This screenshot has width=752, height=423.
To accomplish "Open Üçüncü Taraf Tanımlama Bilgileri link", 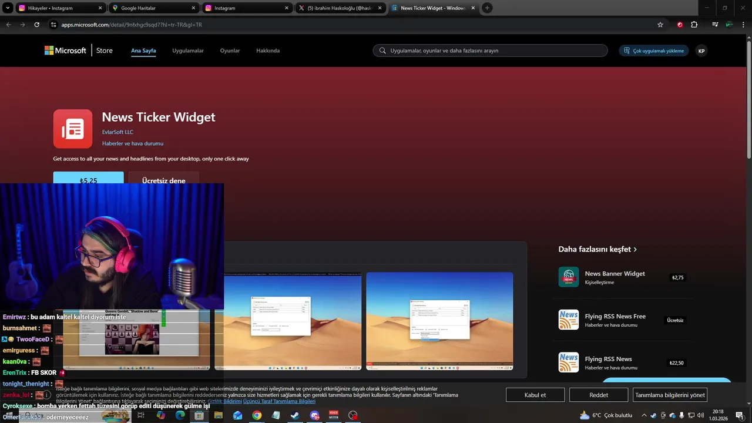I will click(279, 401).
